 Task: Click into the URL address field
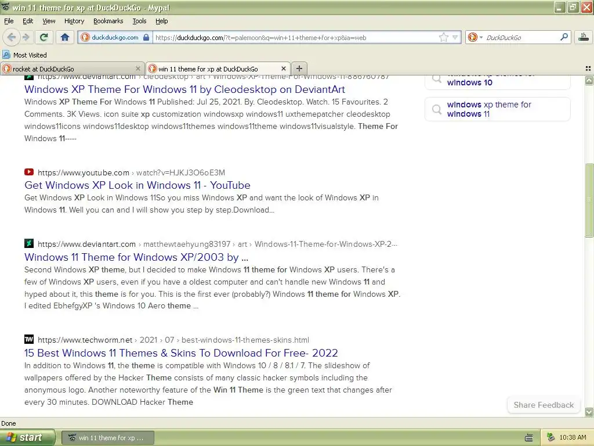click(x=295, y=38)
